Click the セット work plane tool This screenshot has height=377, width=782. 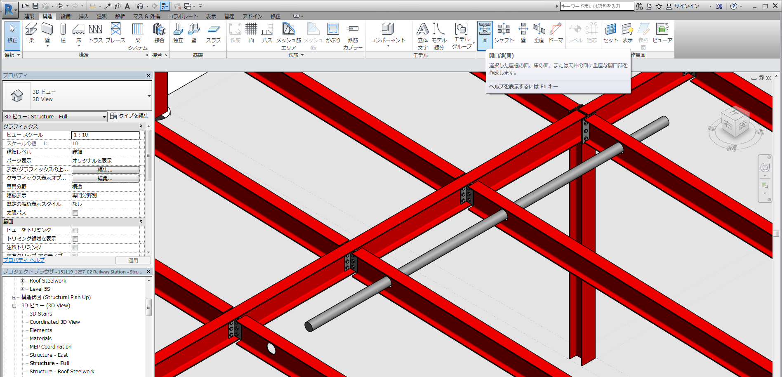click(610, 33)
